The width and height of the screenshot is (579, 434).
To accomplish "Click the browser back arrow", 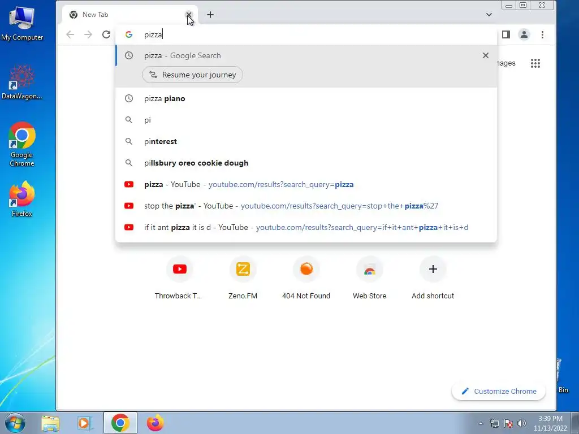I will tap(70, 34).
